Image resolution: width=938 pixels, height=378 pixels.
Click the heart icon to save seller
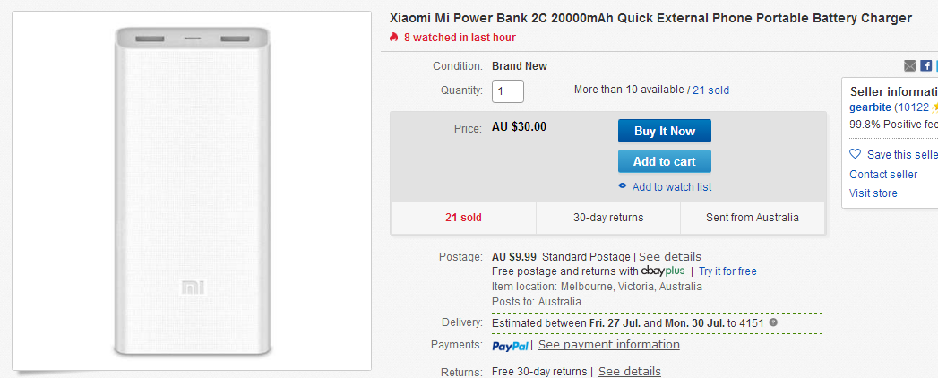pyautogui.click(x=855, y=154)
